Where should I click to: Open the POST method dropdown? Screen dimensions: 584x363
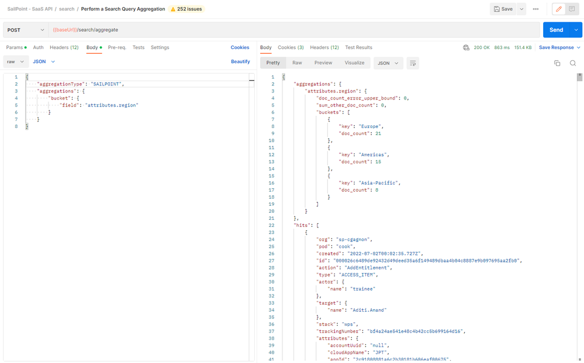tap(26, 30)
